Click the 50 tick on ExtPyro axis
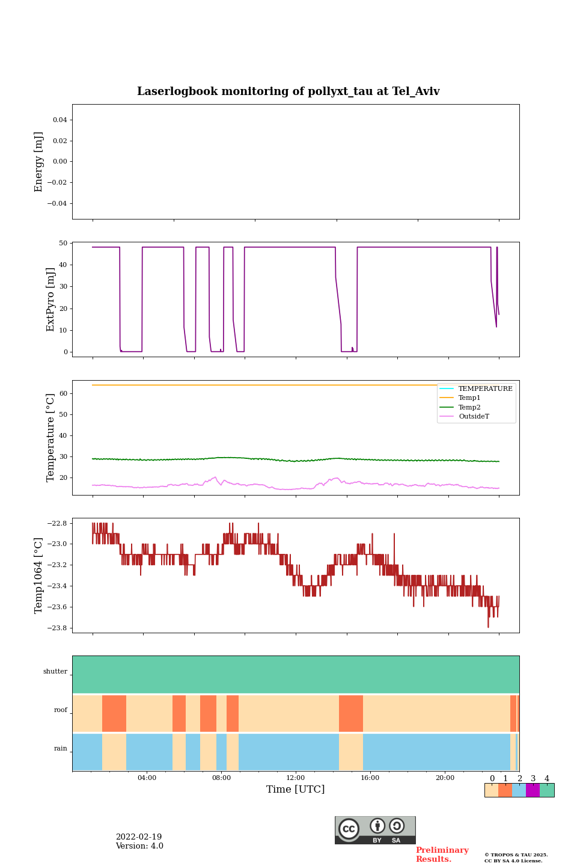This screenshot has width=577, height=866. pyautogui.click(x=63, y=243)
